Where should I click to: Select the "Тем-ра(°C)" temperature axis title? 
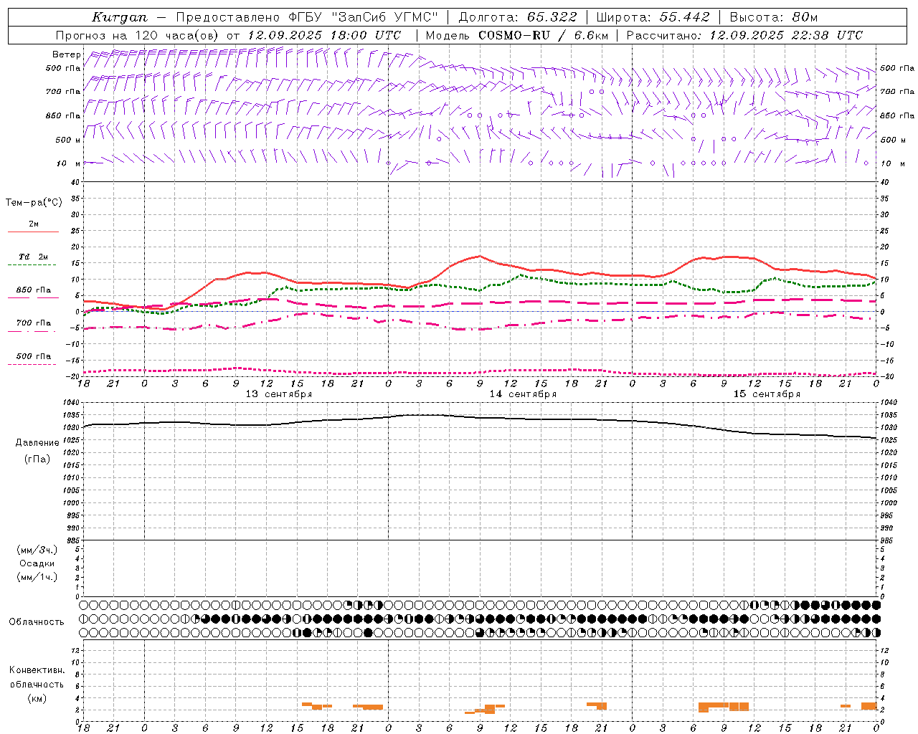[34, 203]
